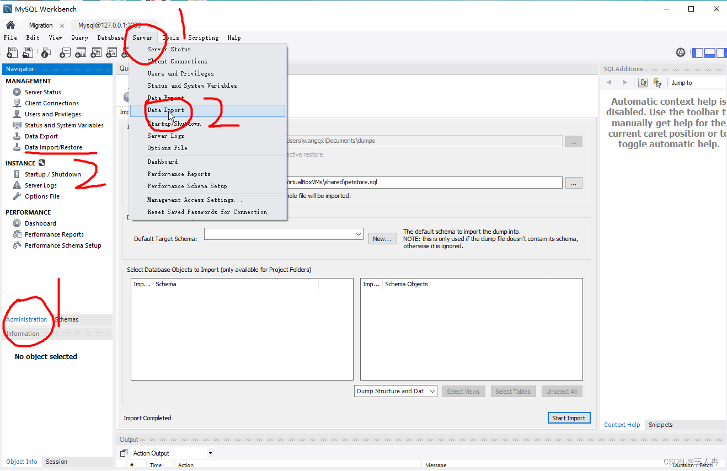Click the self-contained file path field

pos(424,183)
